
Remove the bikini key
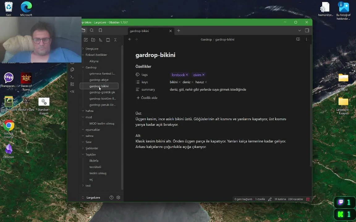pyautogui.click(x=179, y=82)
